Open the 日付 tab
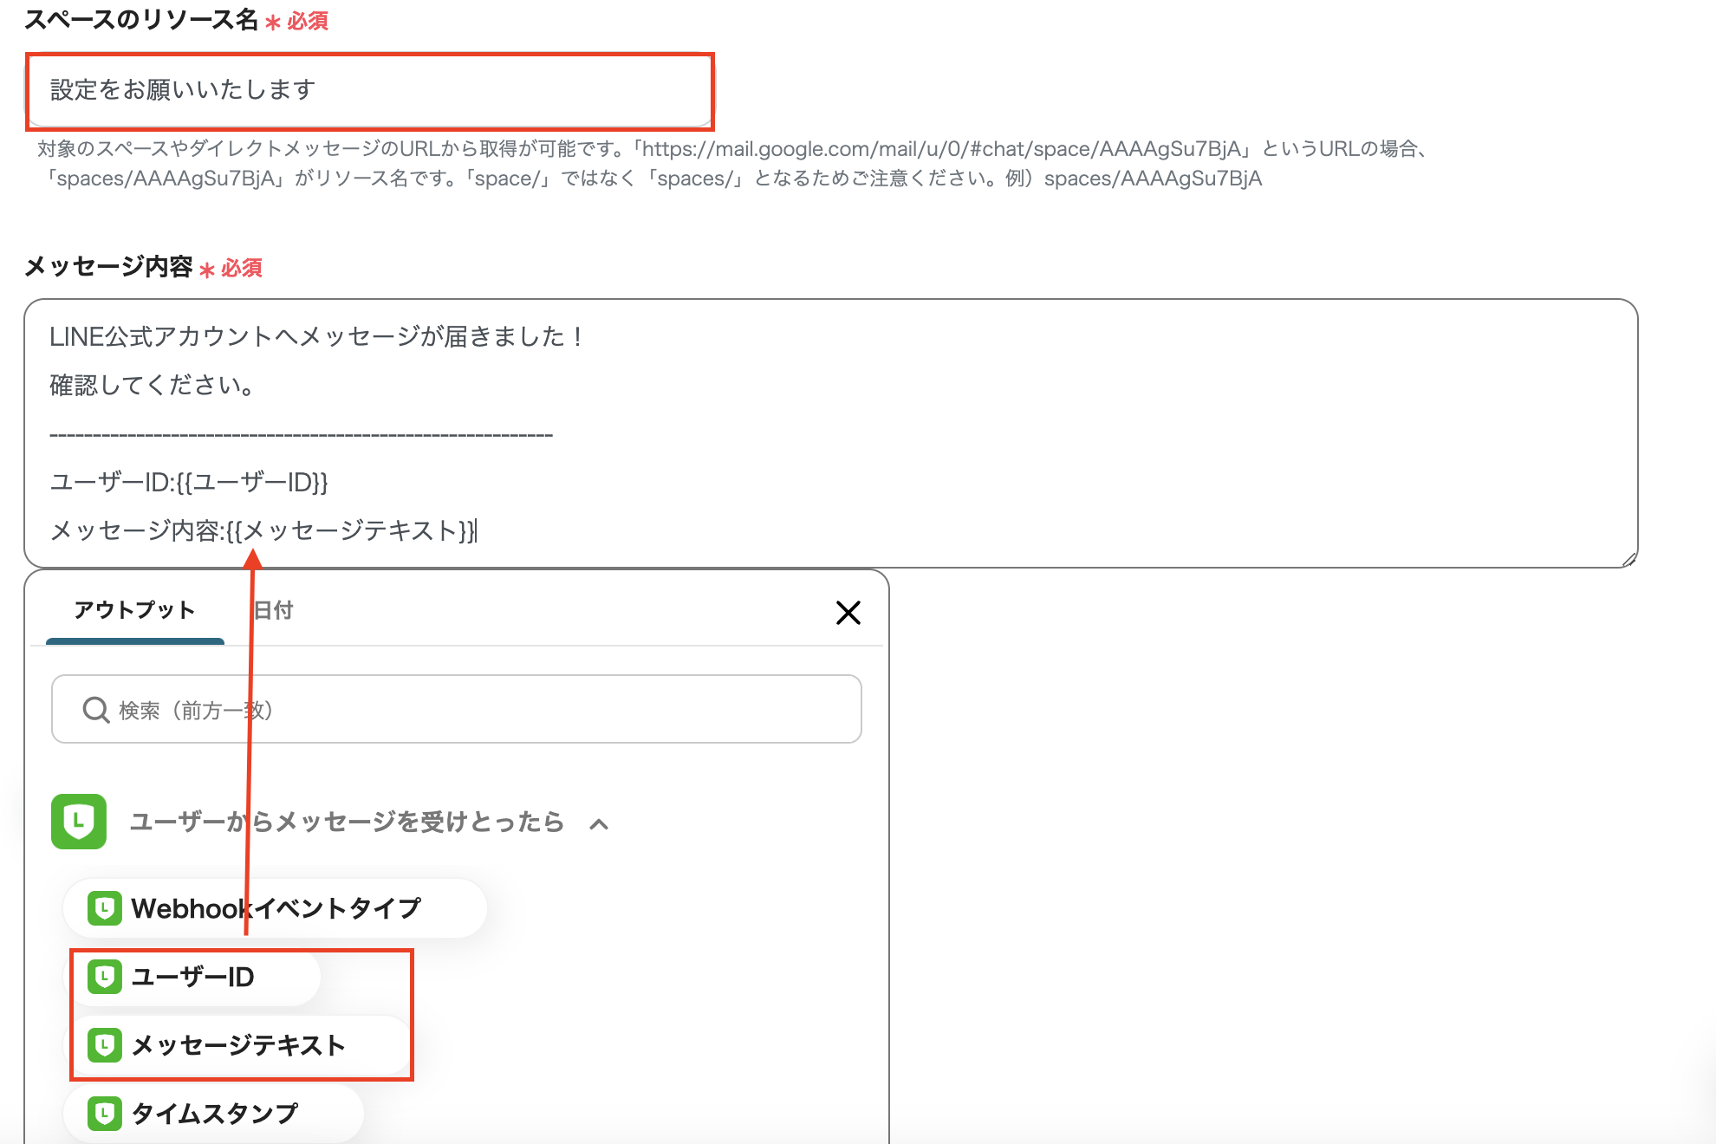 [273, 609]
